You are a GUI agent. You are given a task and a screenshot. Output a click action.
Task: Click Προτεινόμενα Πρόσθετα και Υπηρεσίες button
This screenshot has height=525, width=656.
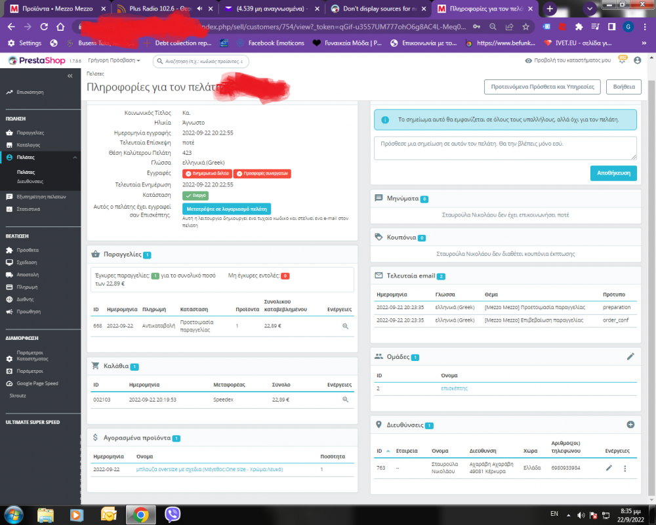543,87
